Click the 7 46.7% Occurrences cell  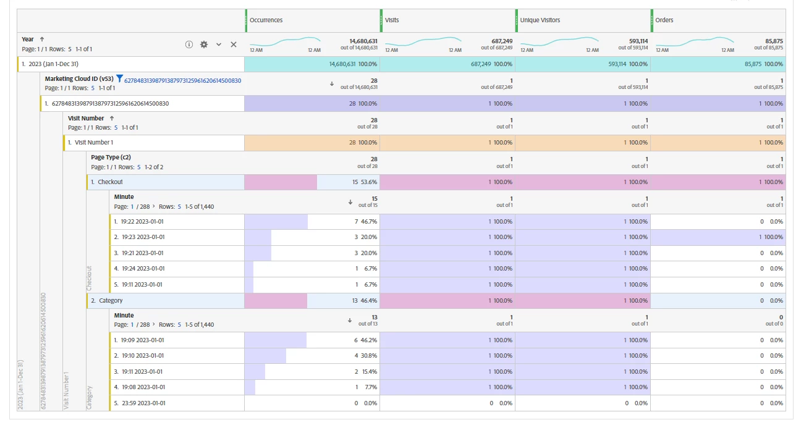tap(312, 222)
